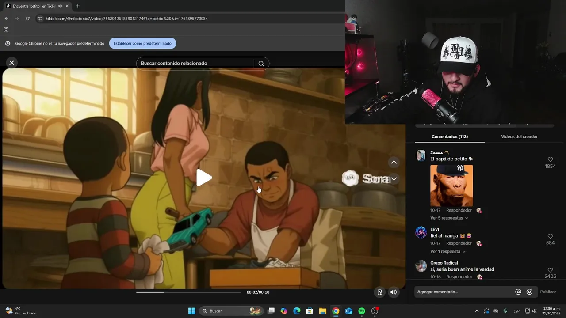Like LEVI's comment with 554 likes

[x=550, y=236]
